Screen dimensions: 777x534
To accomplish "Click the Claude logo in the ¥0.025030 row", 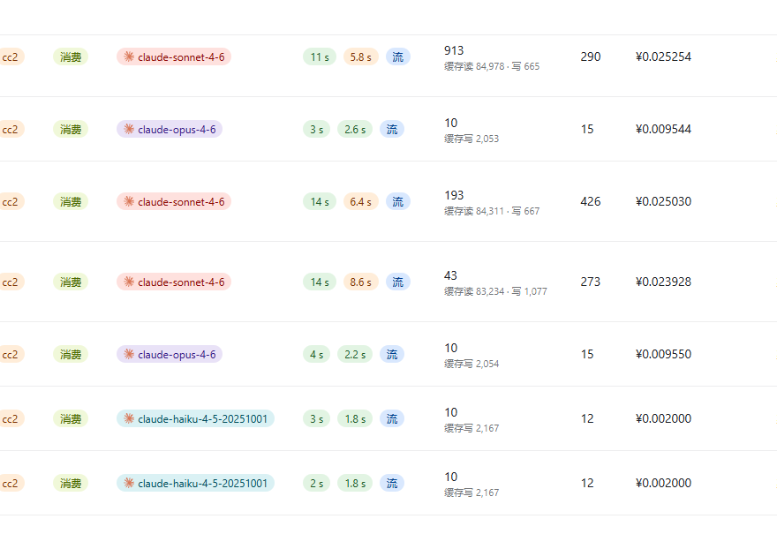I will [x=129, y=201].
